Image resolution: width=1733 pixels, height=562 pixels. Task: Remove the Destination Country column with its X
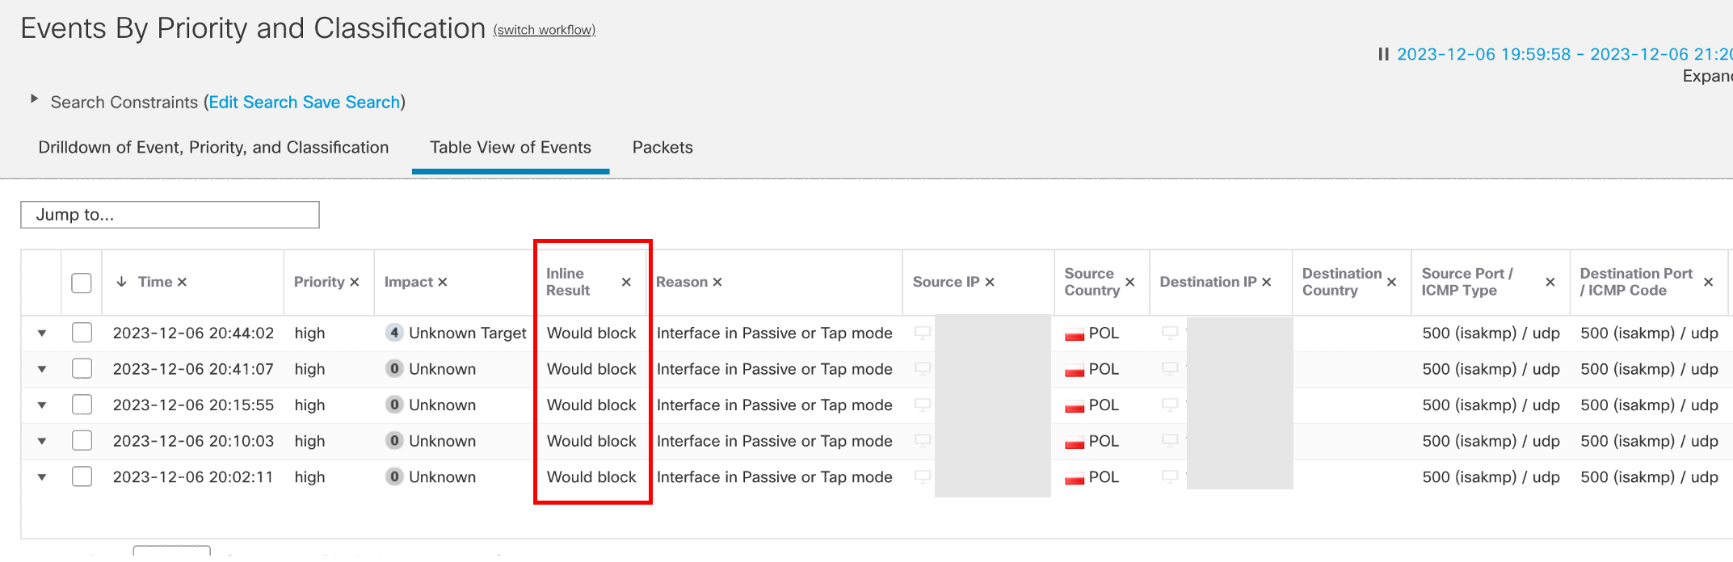point(1392,282)
